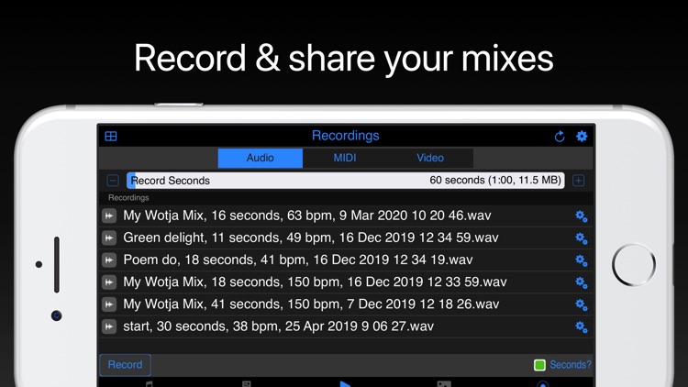This screenshot has width=688, height=387.
Task: Click the refresh icon in Recordings header
Action: (560, 137)
